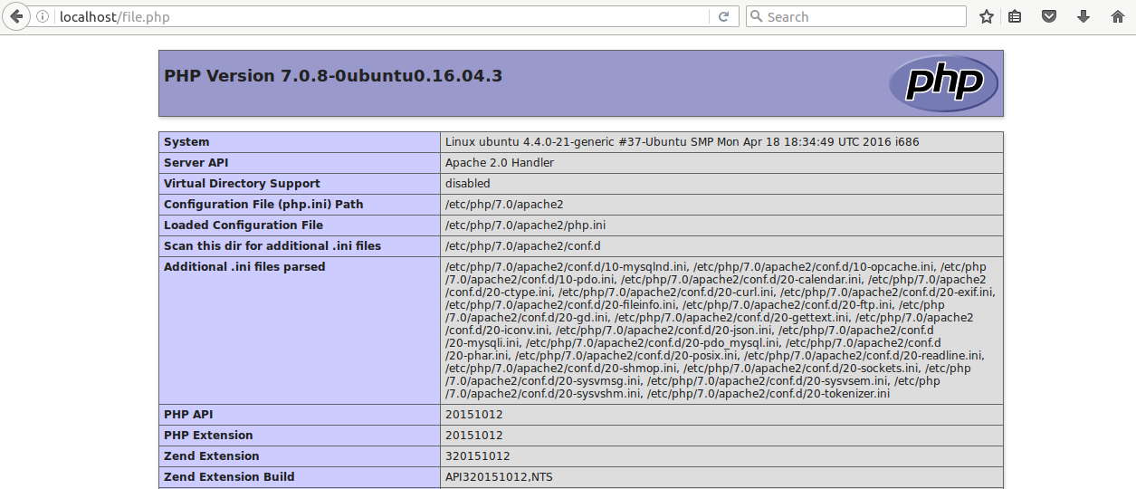Image resolution: width=1136 pixels, height=489 pixels.
Task: Reload the current page
Action: click(x=723, y=16)
